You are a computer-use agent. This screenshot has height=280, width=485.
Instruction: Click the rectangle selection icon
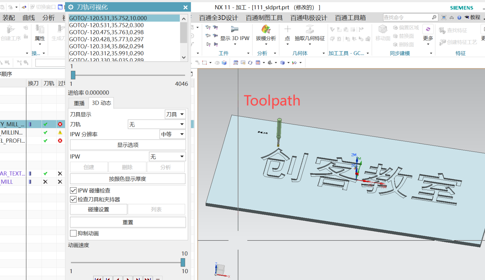(x=204, y=63)
